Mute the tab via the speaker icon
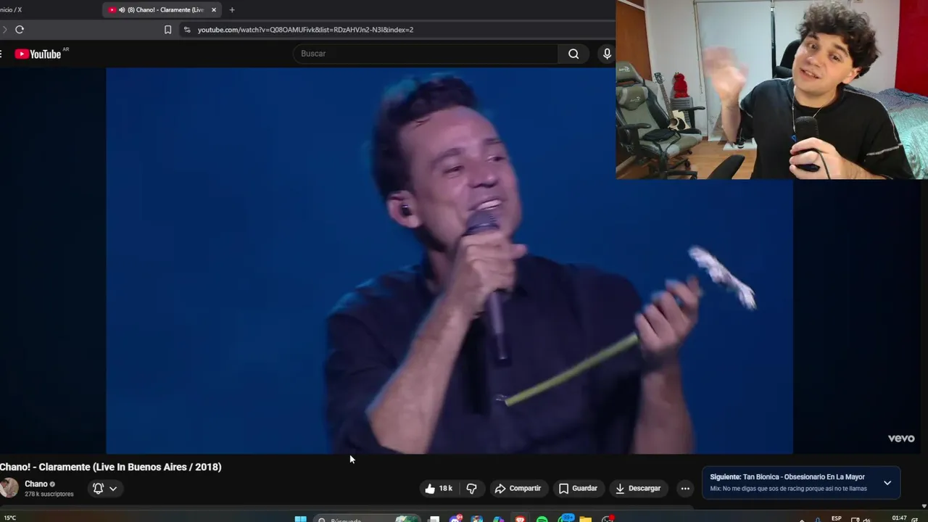928x522 pixels. [122, 10]
